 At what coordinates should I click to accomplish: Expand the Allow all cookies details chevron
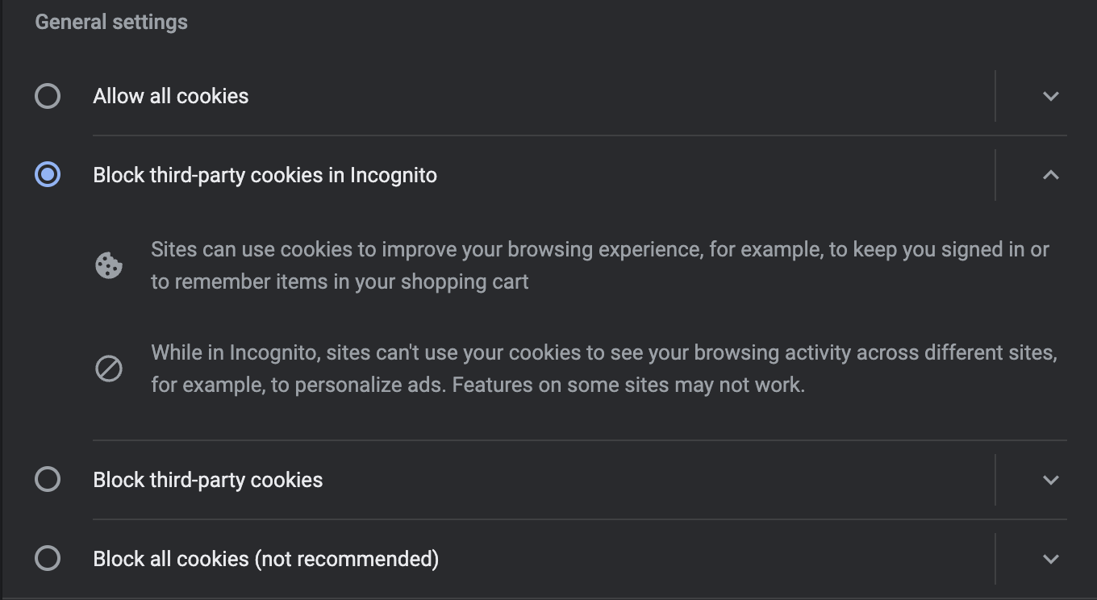coord(1050,96)
